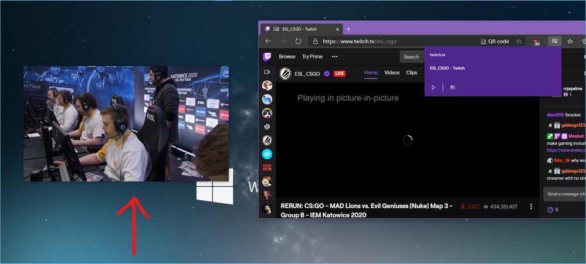The width and height of the screenshot is (586, 264).
Task: Open the QR code generator
Action: [x=494, y=42]
